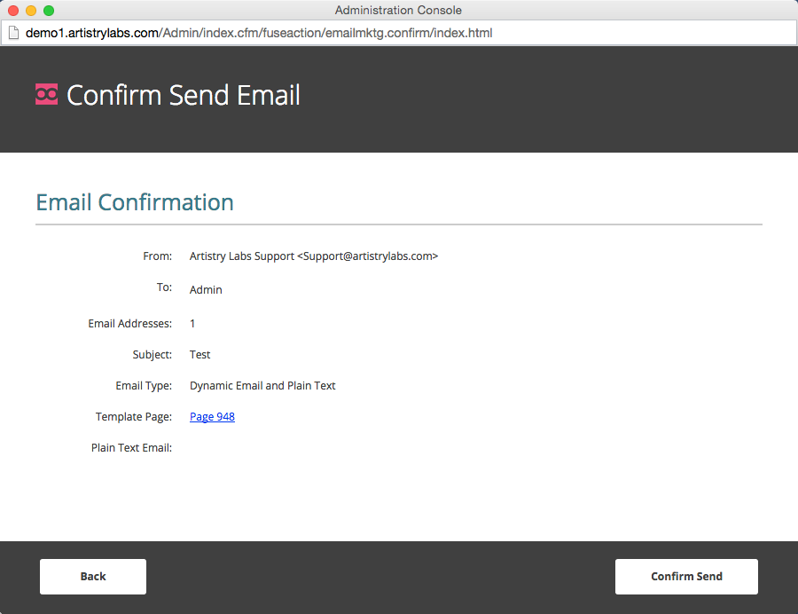Image resolution: width=798 pixels, height=614 pixels.
Task: Click the Email Addresses: label
Action: [129, 324]
